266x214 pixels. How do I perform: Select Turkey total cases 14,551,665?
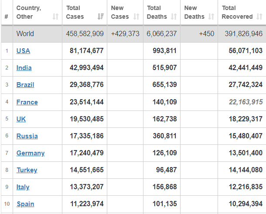click(87, 170)
